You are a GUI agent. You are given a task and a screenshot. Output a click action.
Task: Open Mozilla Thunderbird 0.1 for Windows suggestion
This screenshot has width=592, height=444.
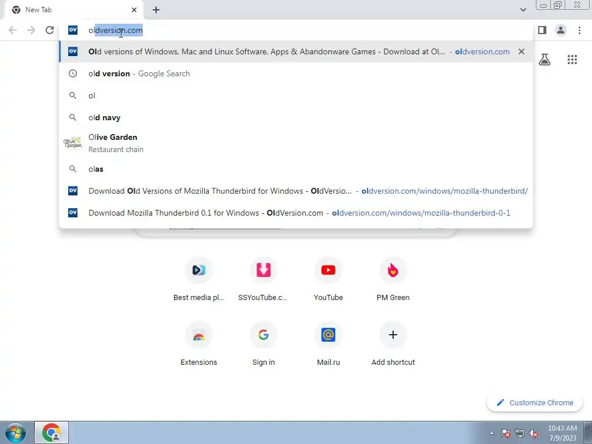pos(296,213)
